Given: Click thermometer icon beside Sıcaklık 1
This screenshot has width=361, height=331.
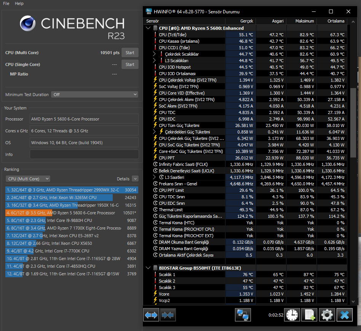Looking at the screenshot, I should (x=155, y=275).
